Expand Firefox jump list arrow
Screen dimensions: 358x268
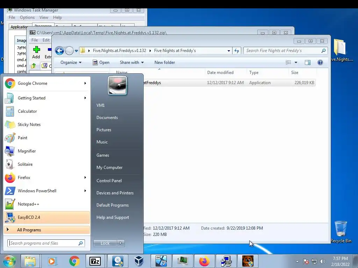(x=85, y=178)
